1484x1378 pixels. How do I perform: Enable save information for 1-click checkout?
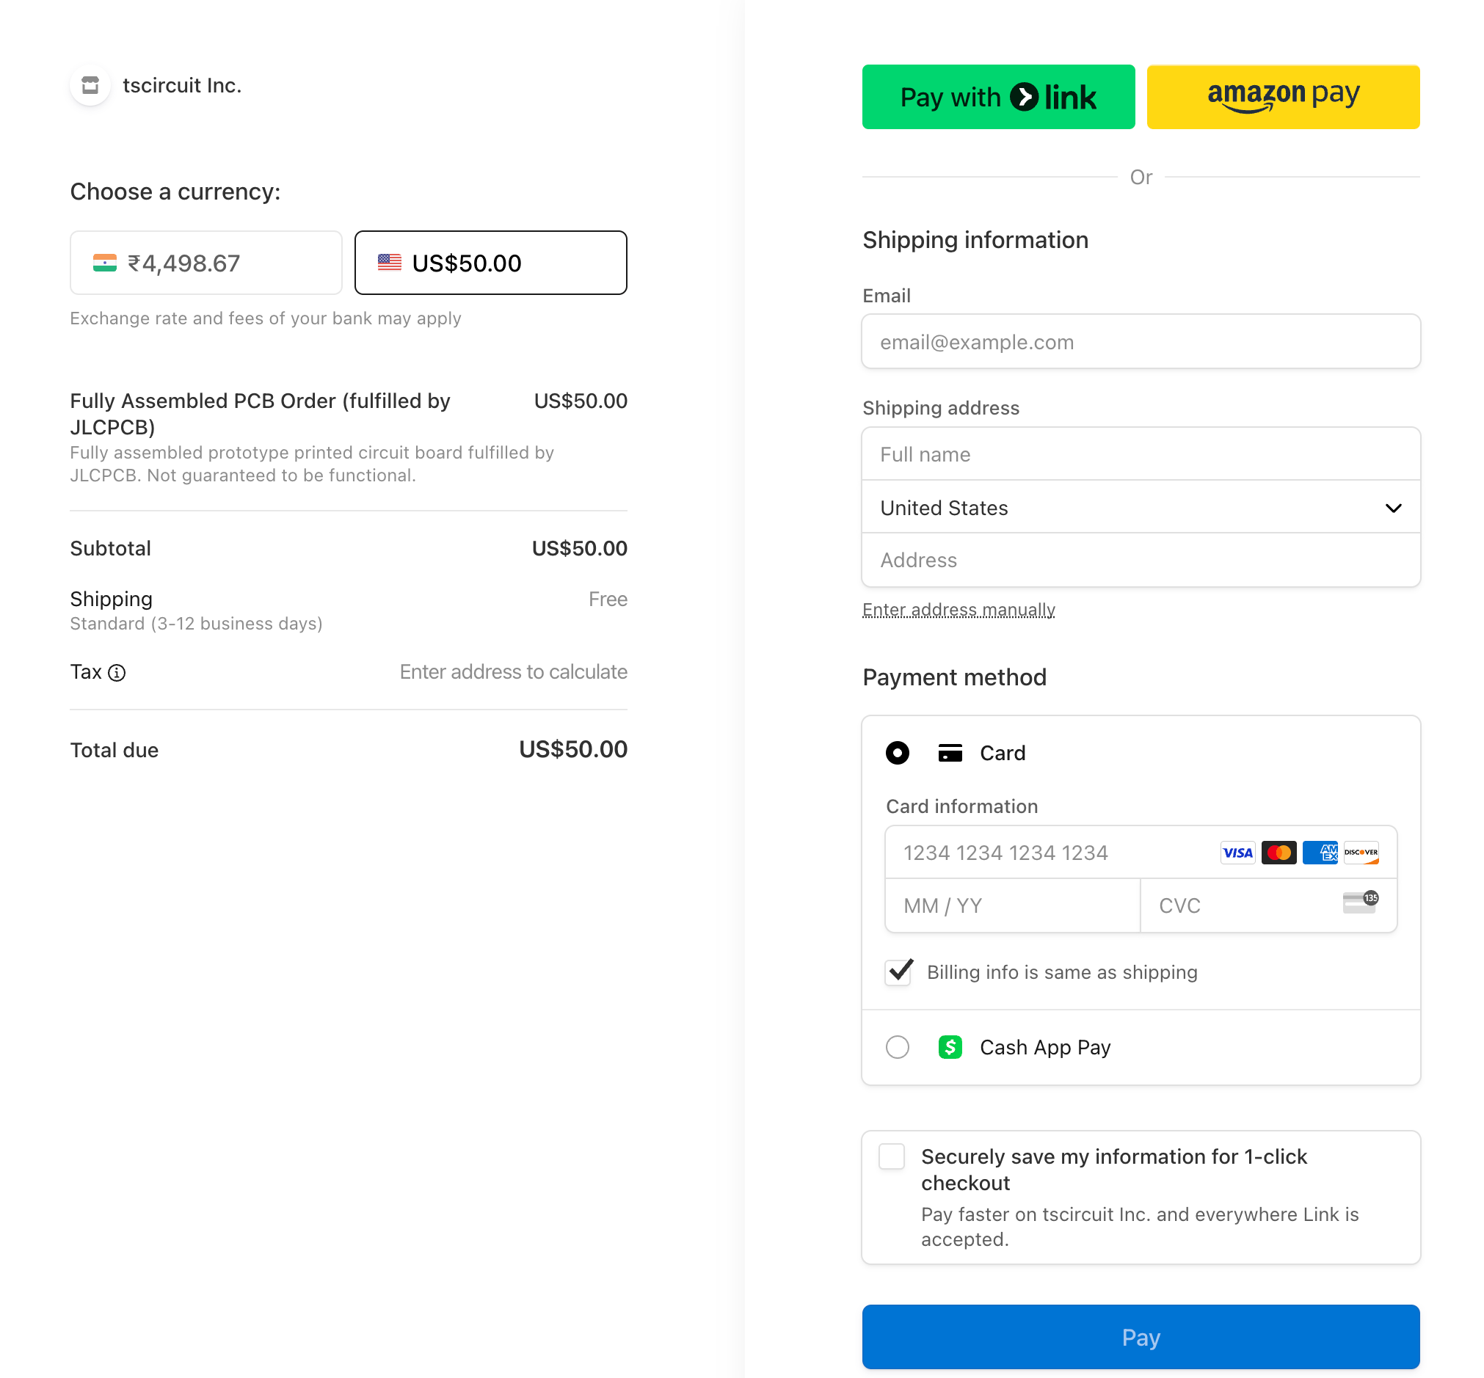pos(891,1156)
